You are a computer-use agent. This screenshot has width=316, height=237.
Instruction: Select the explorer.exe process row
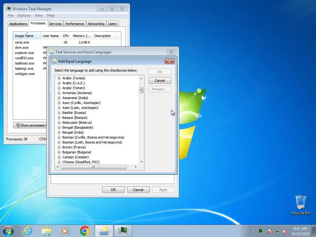coord(30,53)
